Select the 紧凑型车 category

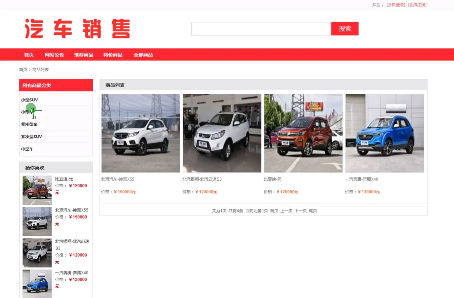pos(29,124)
